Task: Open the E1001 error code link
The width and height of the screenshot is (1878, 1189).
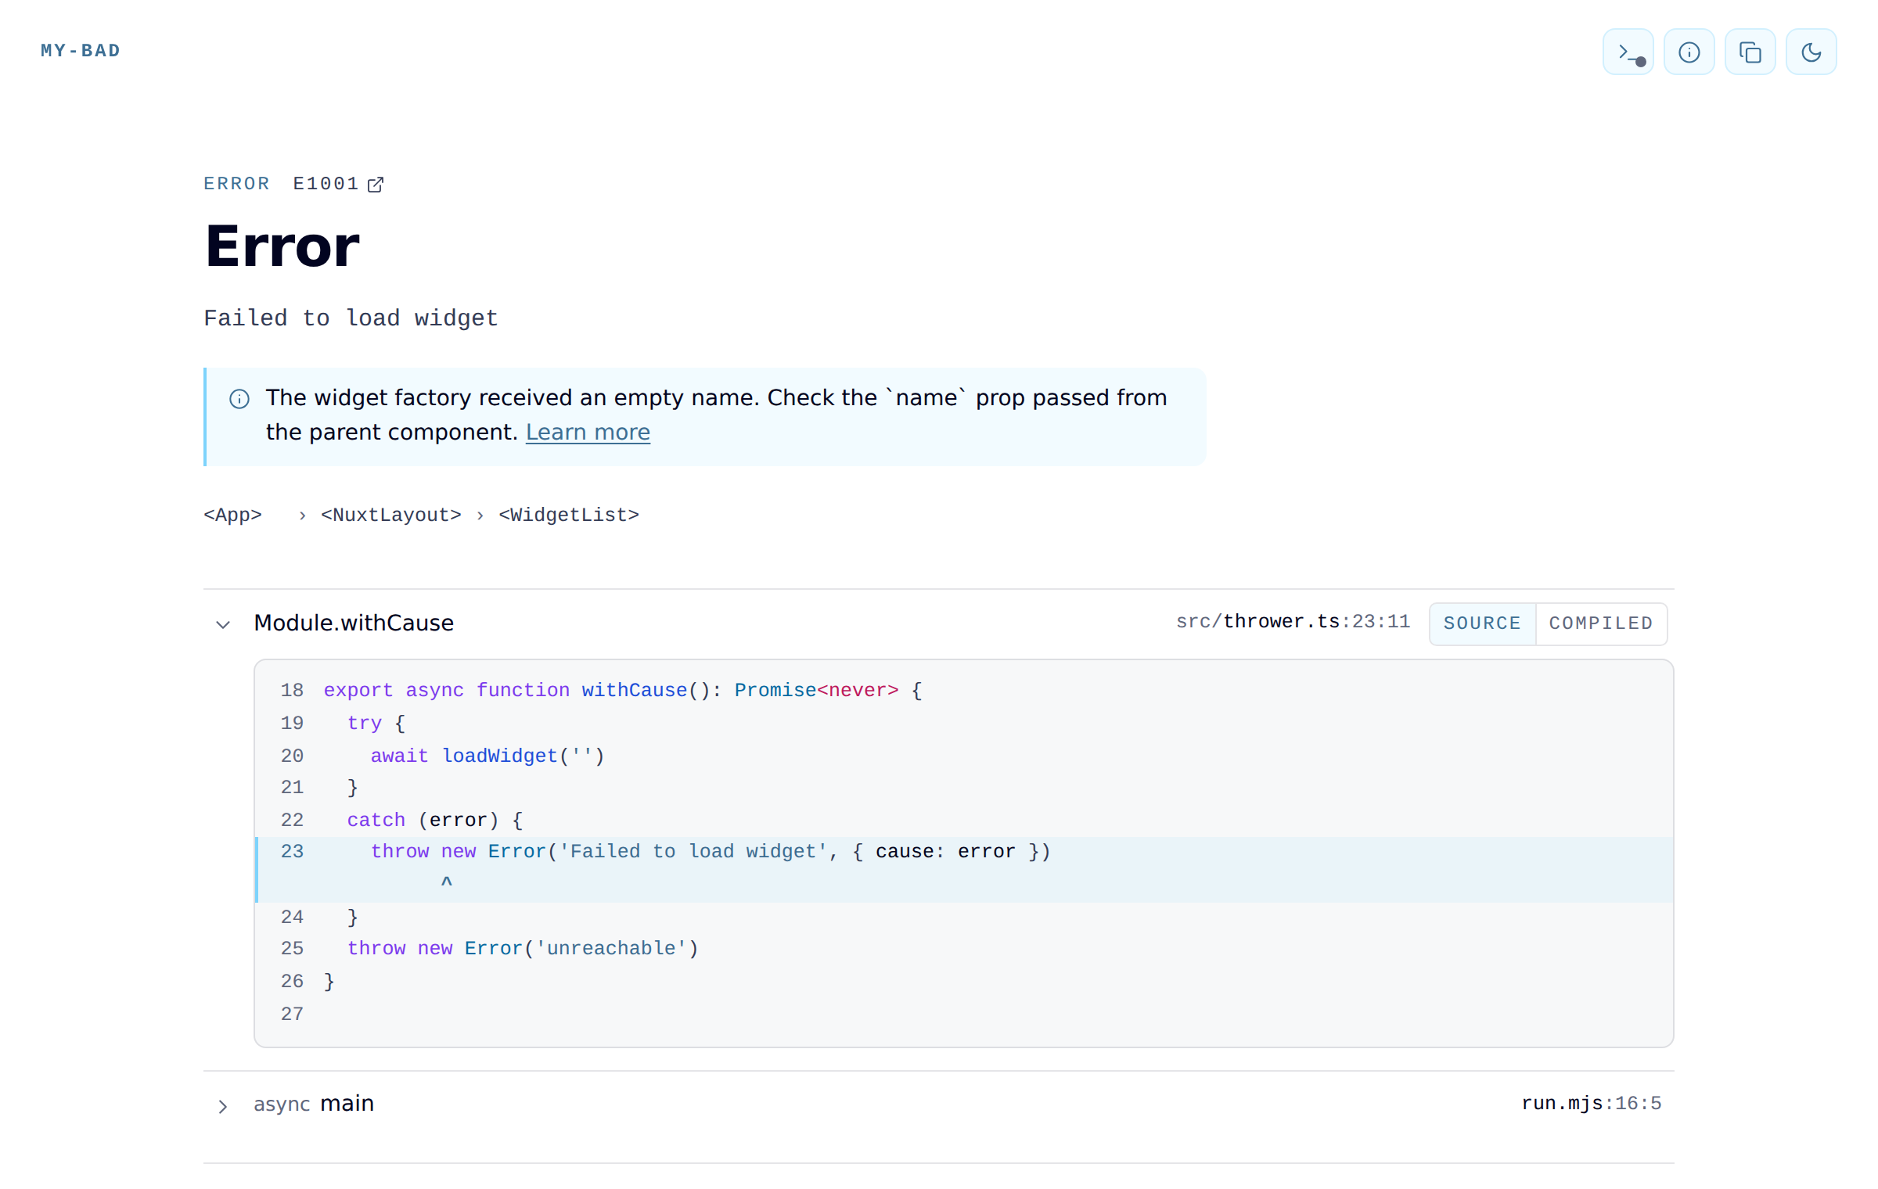Action: (338, 184)
